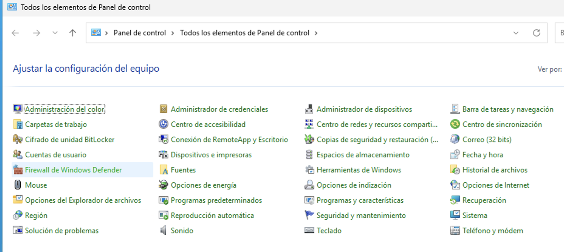Click the Panel de control breadcrumb segment

tap(140, 33)
